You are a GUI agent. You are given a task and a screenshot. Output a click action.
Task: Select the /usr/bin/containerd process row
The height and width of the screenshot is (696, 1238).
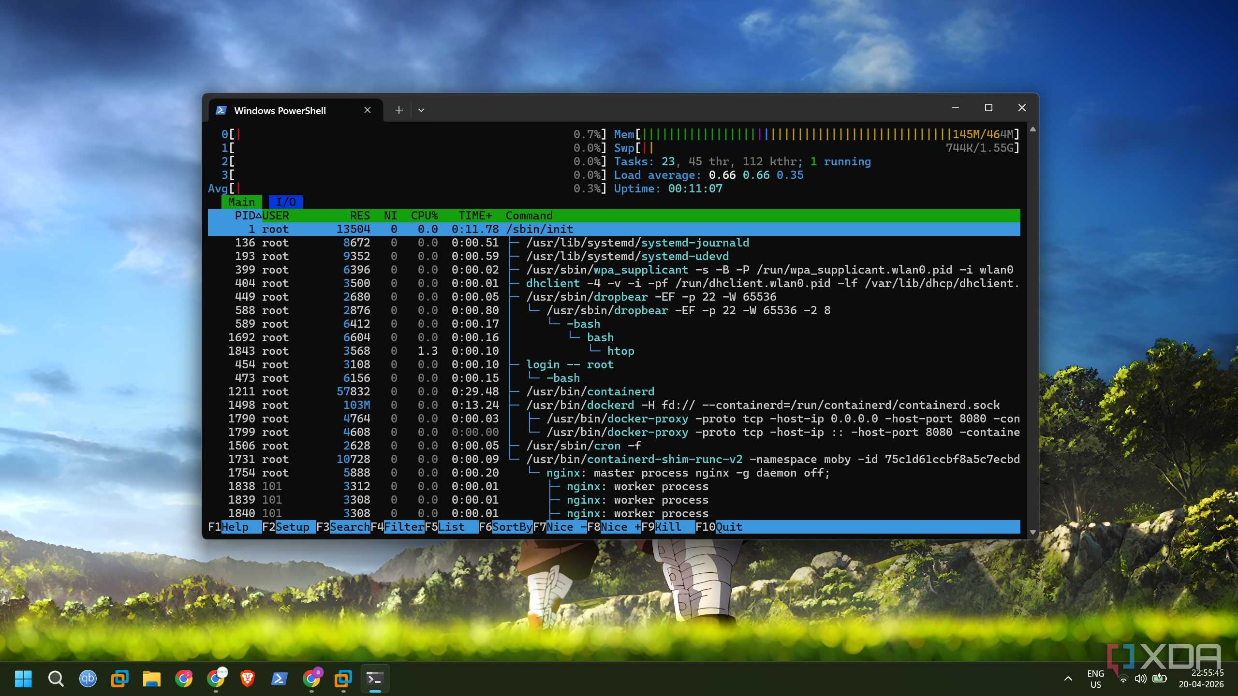tap(614, 391)
